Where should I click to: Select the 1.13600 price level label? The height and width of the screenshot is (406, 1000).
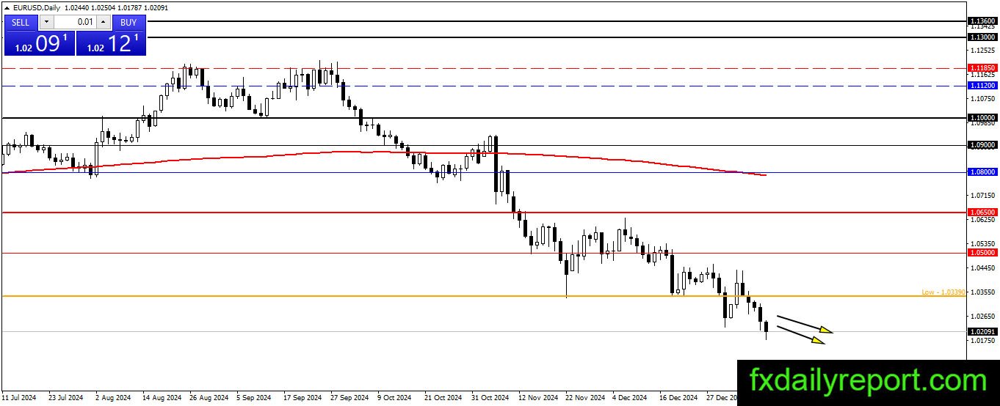[982, 21]
